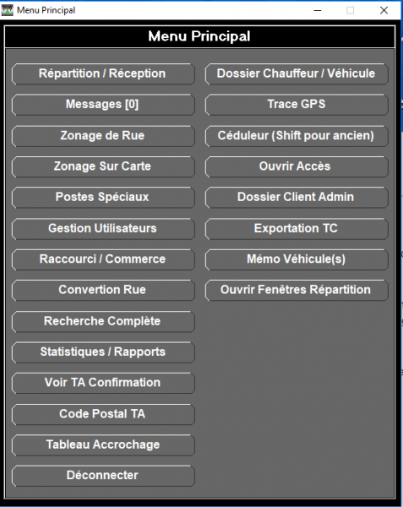
Task: Click the app icon in title bar
Action: 7,10
